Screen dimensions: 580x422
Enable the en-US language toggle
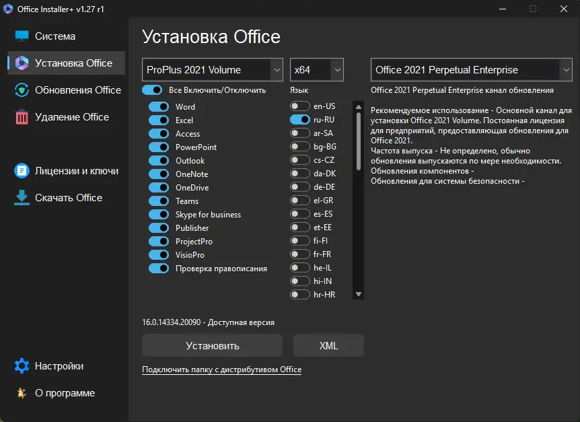pos(300,106)
